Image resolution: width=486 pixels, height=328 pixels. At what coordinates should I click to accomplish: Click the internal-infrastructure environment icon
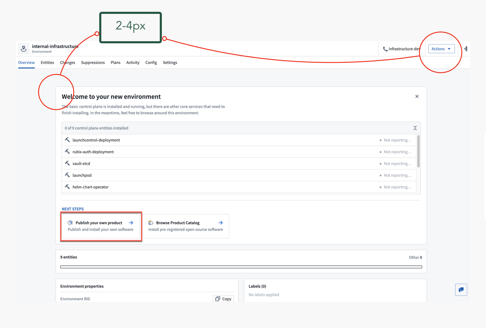tap(24, 49)
